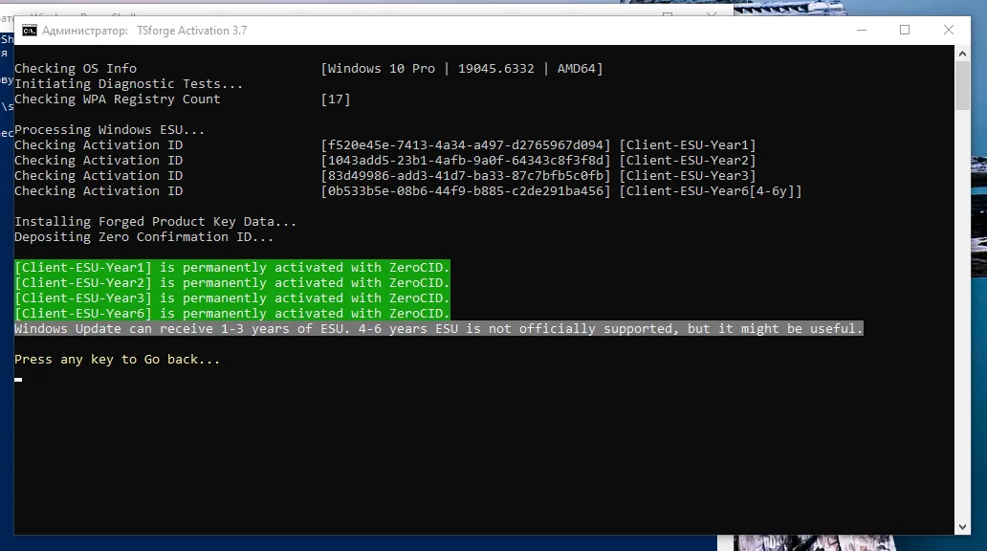Click '[Client-ESU-Year3]' label beside activation ID

688,176
